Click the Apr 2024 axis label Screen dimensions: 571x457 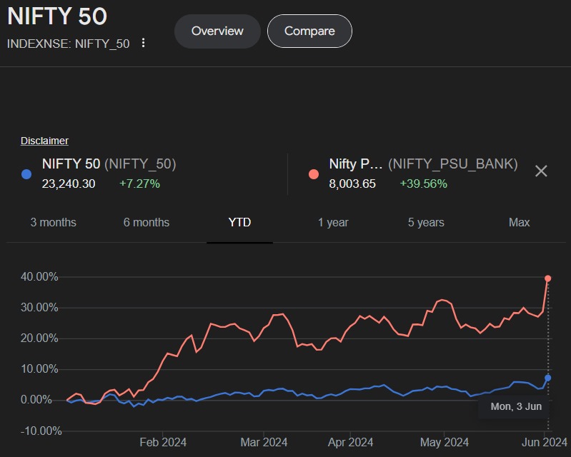pyautogui.click(x=350, y=443)
